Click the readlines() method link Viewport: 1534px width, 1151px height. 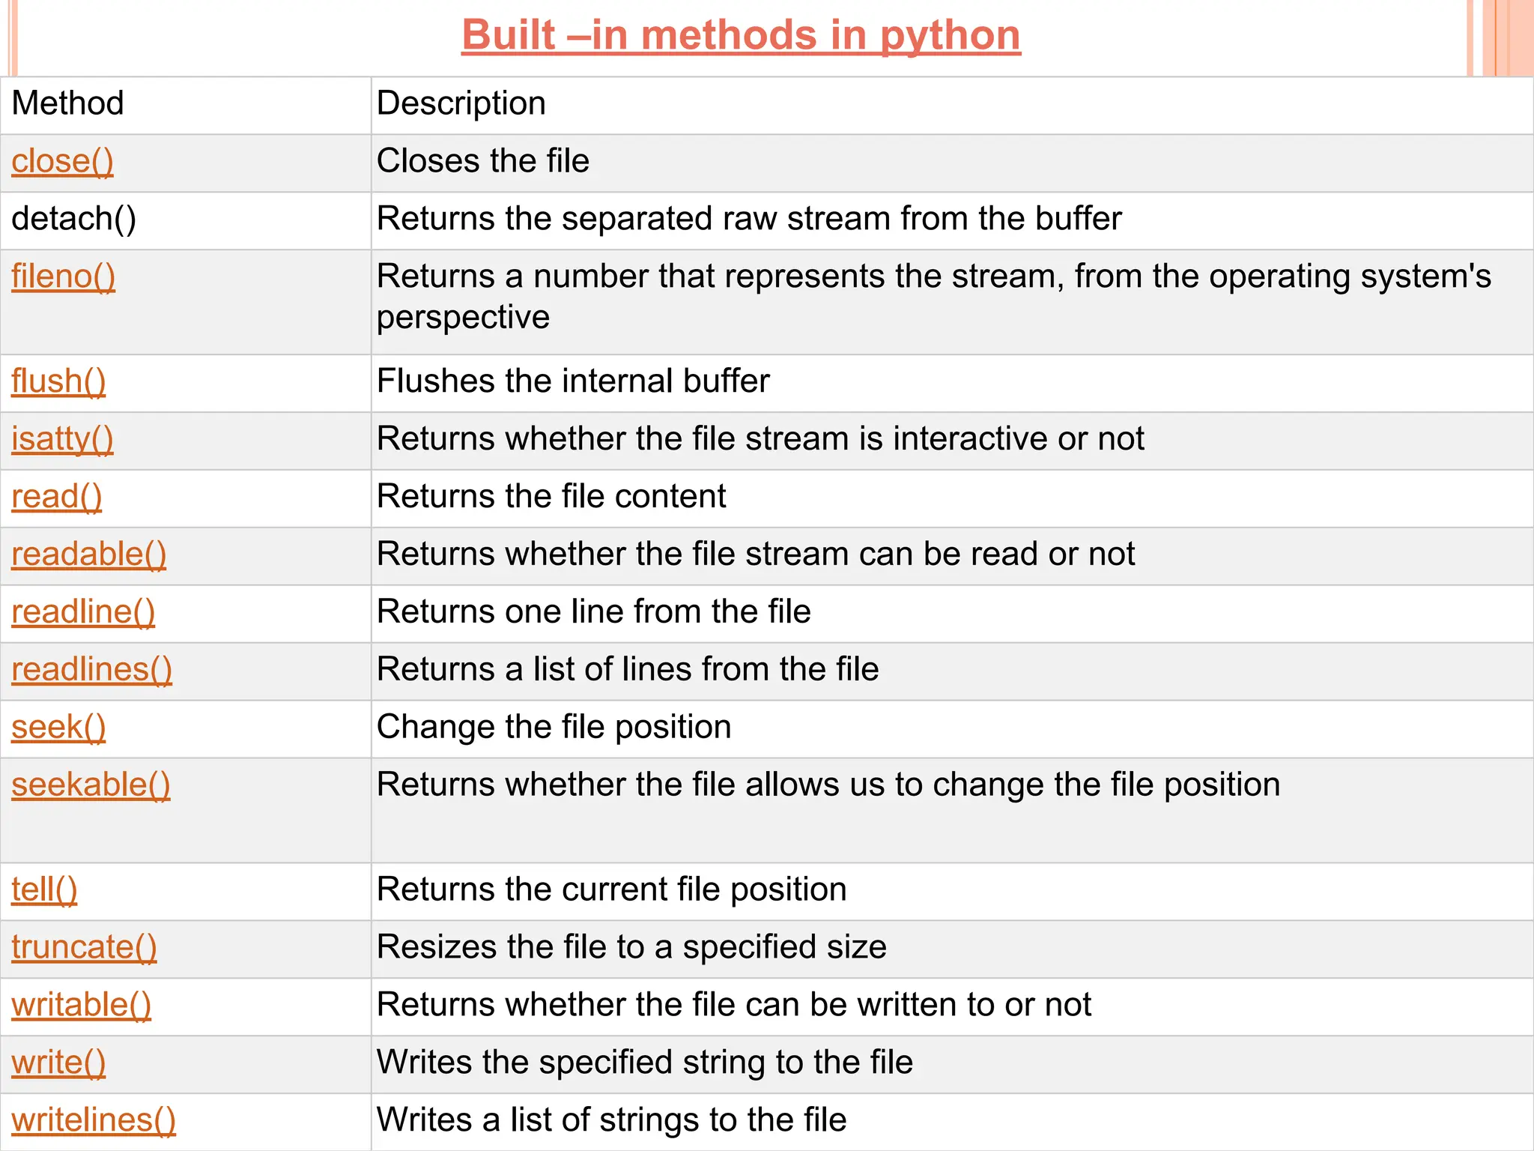point(91,671)
